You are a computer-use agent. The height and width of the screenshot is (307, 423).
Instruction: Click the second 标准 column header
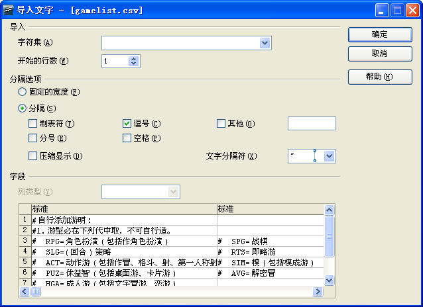point(271,209)
